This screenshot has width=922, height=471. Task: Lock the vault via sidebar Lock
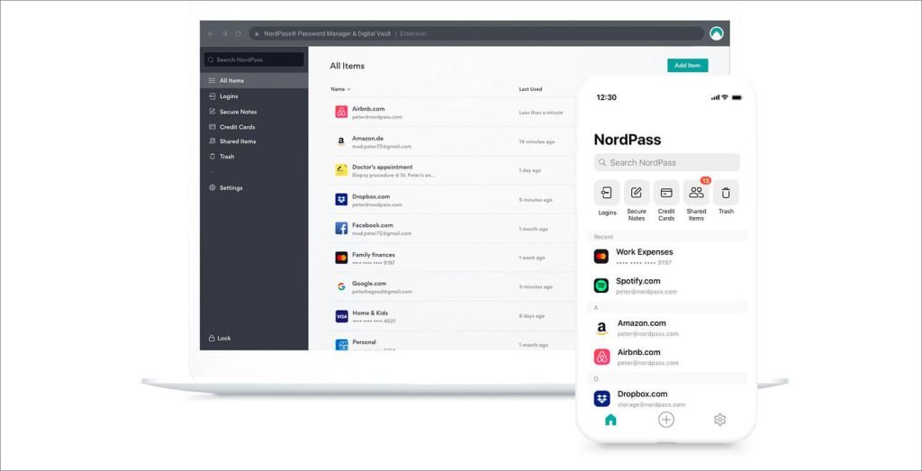[220, 338]
